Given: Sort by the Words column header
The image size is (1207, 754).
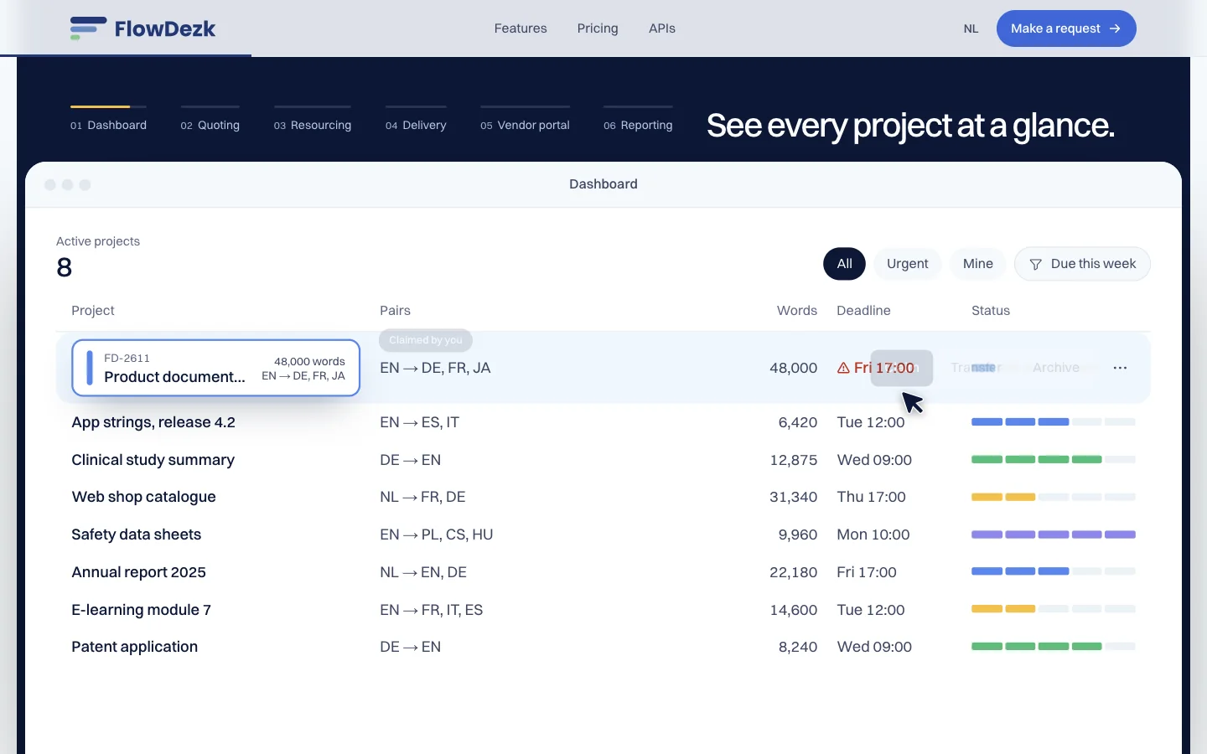Looking at the screenshot, I should [x=797, y=311].
